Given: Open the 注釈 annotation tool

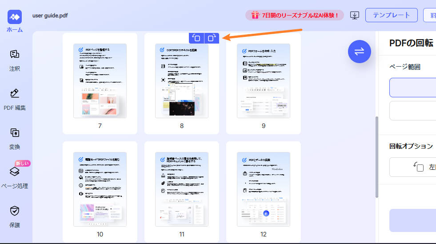Looking at the screenshot, I should click(15, 60).
